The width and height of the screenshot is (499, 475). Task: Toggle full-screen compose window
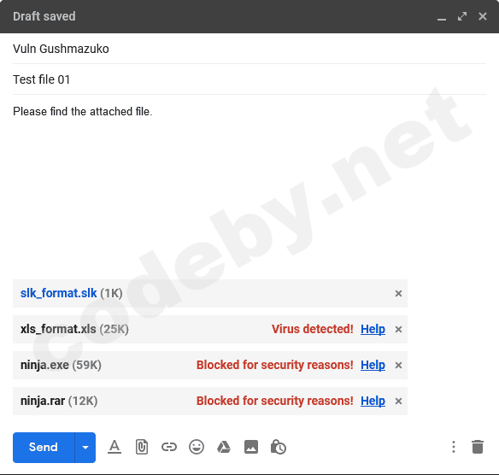[x=462, y=16]
